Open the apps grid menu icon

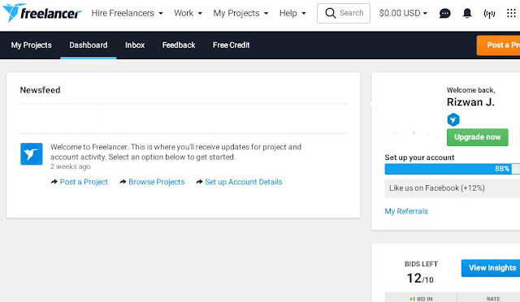coord(511,13)
